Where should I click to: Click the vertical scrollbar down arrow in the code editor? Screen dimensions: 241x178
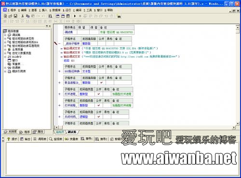coord(238,123)
